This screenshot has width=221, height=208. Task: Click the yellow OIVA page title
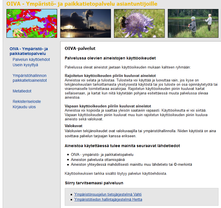click(82, 4)
